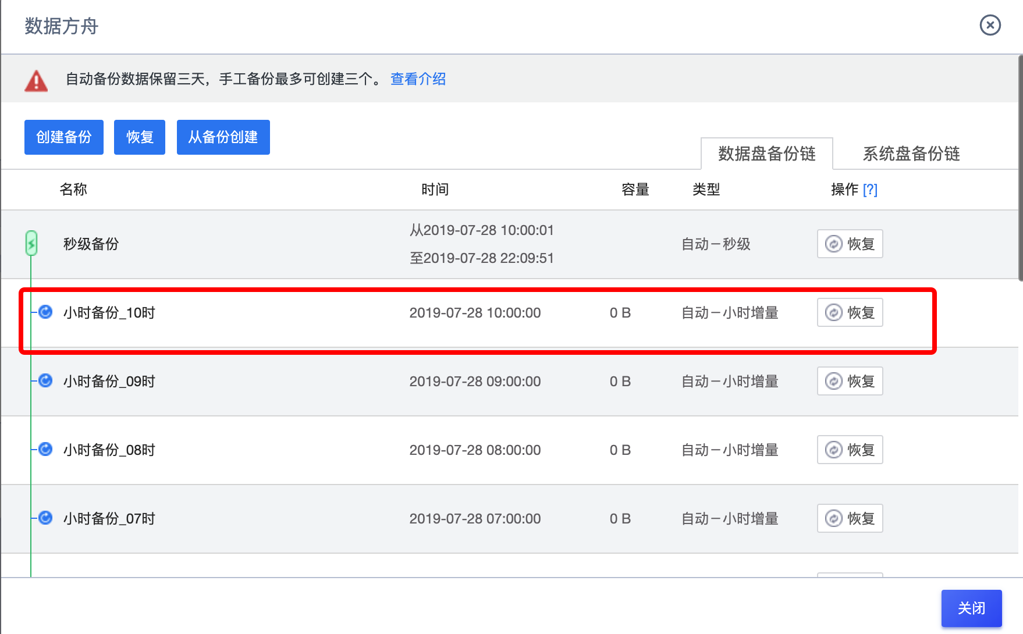Select the 小时备份_08时 name text
The height and width of the screenshot is (634, 1023).
click(109, 450)
